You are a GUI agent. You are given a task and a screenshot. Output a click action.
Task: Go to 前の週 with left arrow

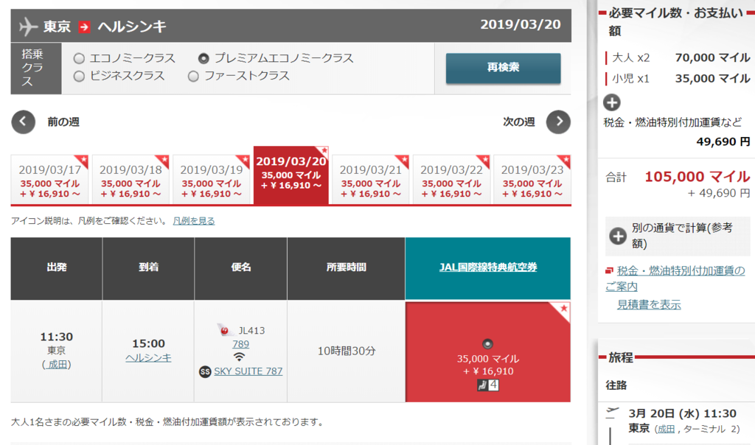pos(23,122)
